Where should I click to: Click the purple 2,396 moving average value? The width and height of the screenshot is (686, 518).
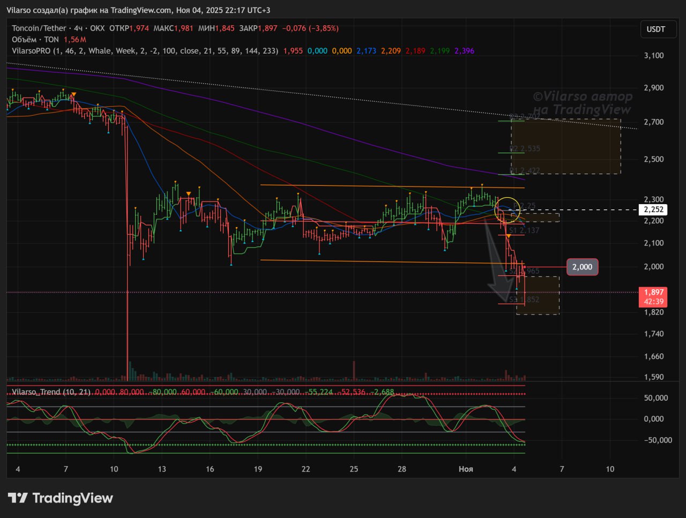tap(464, 51)
